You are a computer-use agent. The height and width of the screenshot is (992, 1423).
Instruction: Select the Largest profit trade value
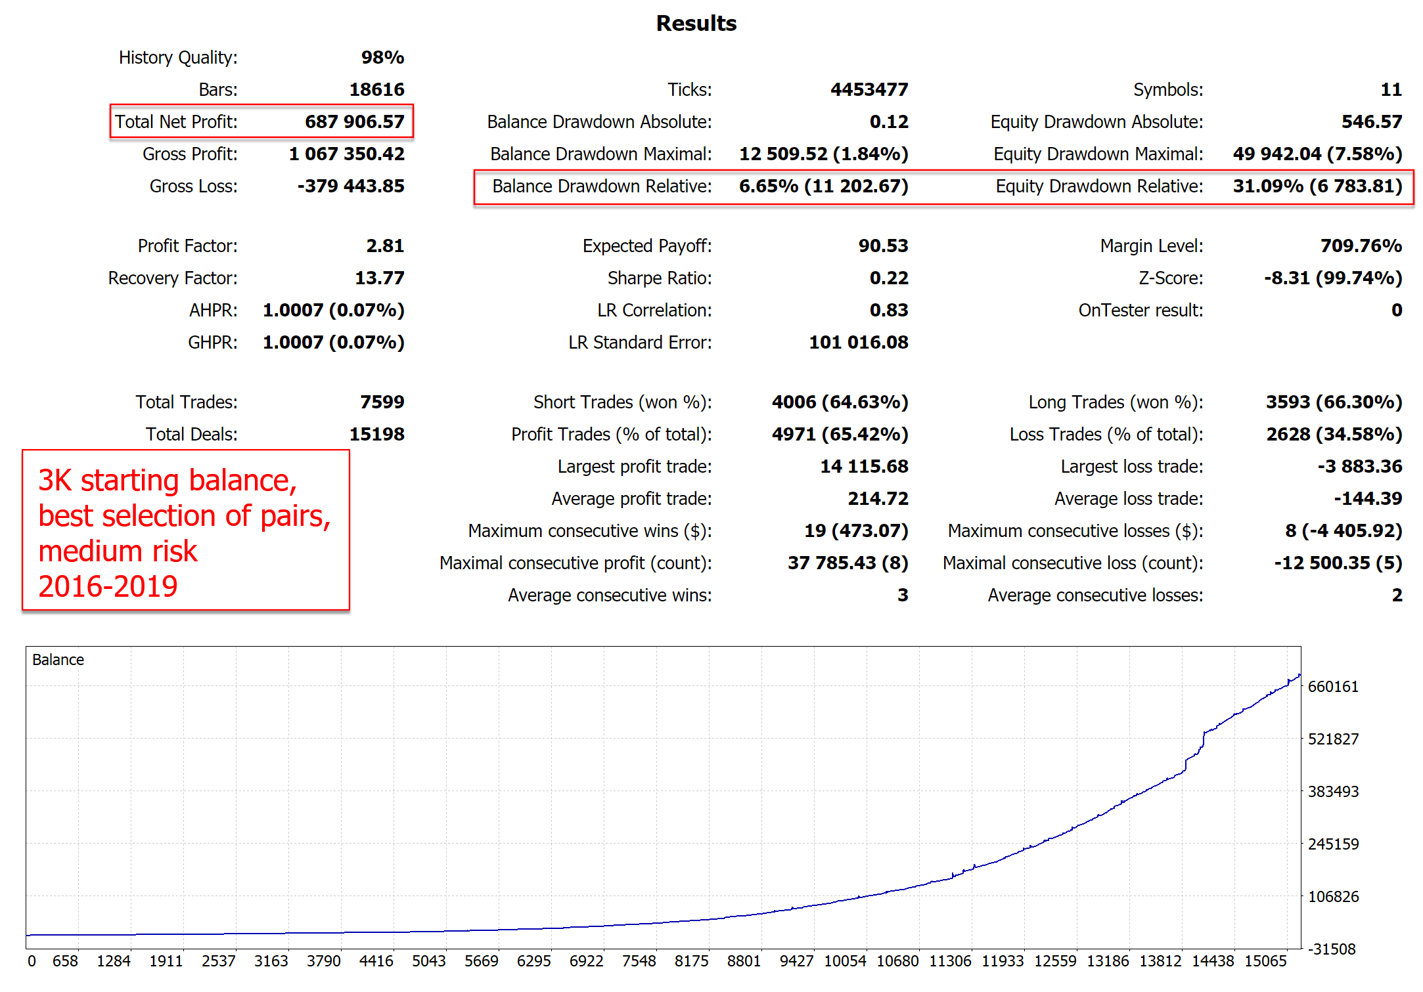pos(863,467)
